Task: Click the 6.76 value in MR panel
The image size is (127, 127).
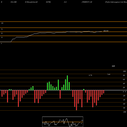Action: click(90, 75)
